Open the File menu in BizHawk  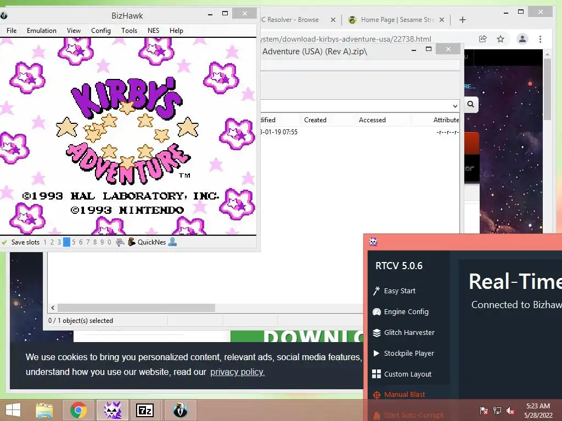(x=12, y=31)
